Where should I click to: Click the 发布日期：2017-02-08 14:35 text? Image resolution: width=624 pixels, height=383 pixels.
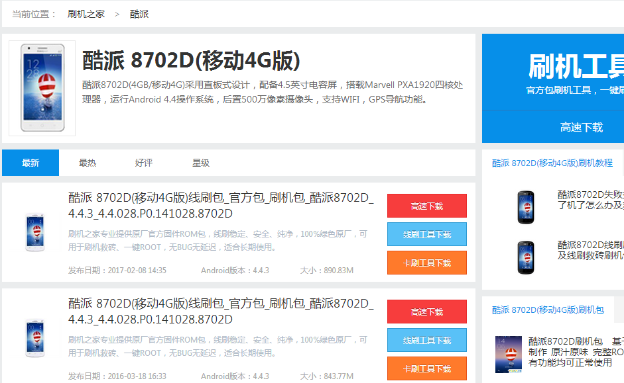117,271
